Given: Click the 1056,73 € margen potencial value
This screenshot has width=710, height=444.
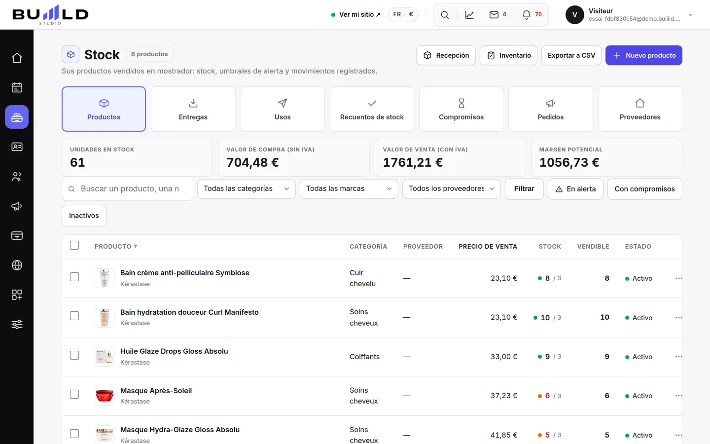Looking at the screenshot, I should 569,162.
